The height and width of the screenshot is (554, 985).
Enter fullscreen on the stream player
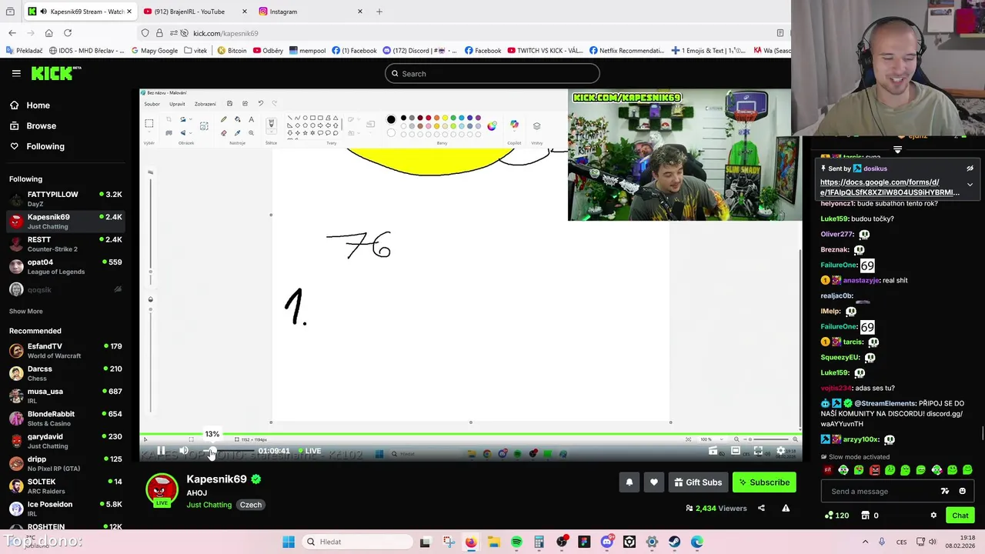[x=758, y=451]
